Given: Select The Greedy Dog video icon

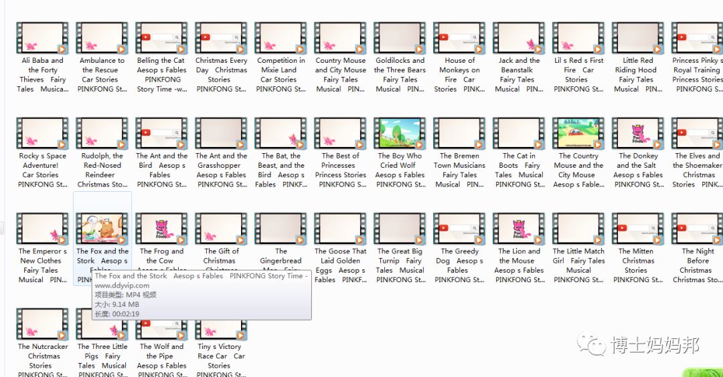Looking at the screenshot, I should pyautogui.click(x=459, y=229).
